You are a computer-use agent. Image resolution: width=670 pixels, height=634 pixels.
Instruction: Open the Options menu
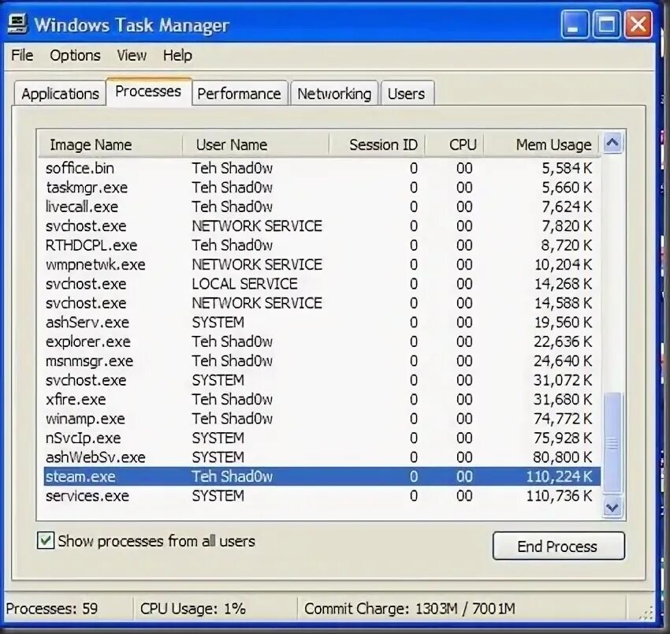pos(75,55)
